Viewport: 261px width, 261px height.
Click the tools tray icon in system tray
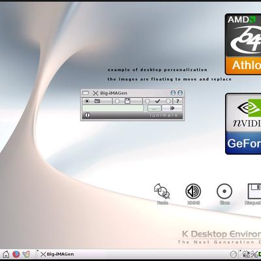254,254
